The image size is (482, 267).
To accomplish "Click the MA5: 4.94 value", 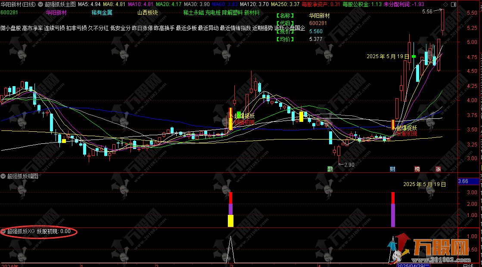I will (x=89, y=4).
